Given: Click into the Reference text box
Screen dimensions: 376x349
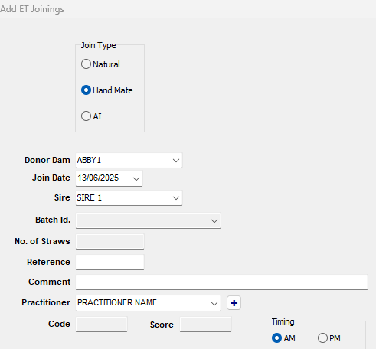Looking at the screenshot, I should 110,262.
